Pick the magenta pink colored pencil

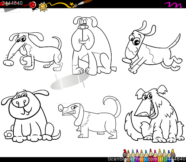pos(155,155)
